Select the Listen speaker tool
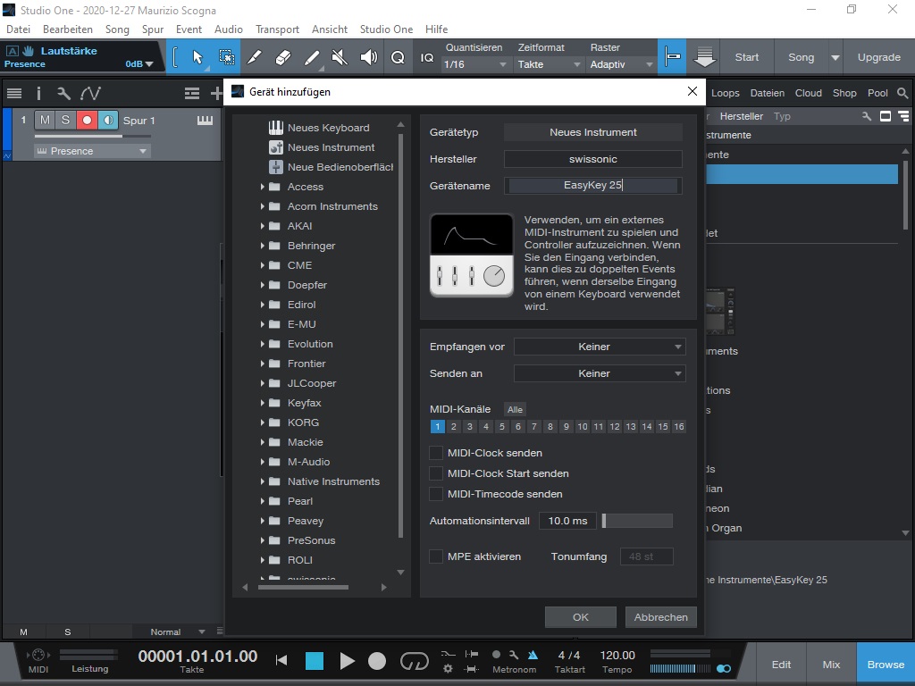This screenshot has height=686, width=915. click(x=369, y=57)
